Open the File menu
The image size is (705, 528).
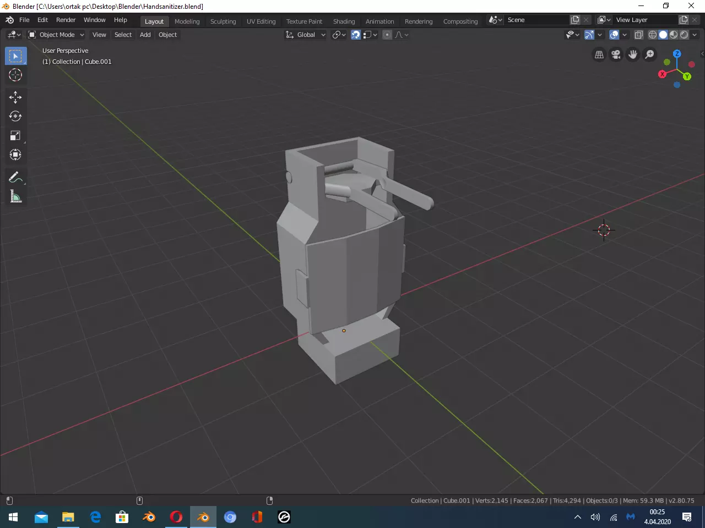(24, 20)
